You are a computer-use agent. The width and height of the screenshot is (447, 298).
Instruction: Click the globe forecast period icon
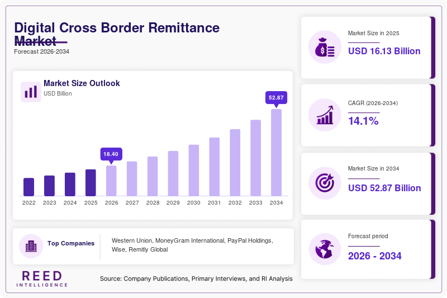(x=325, y=249)
